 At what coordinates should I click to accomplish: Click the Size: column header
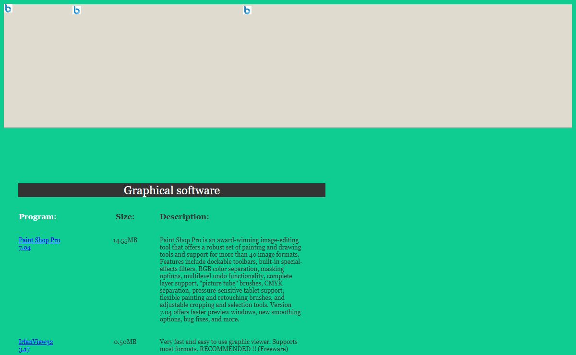125,217
